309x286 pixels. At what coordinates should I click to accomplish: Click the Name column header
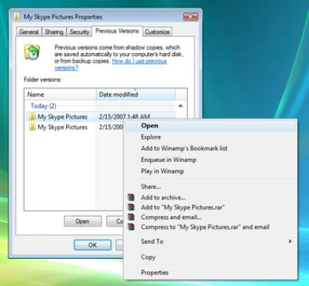coord(60,94)
